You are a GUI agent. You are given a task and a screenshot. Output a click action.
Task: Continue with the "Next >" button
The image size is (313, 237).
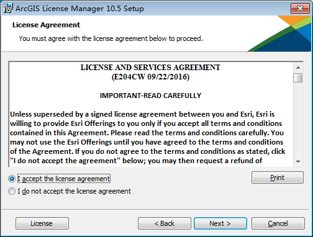(x=220, y=223)
